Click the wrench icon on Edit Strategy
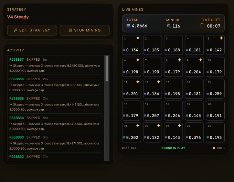 (x=15, y=30)
